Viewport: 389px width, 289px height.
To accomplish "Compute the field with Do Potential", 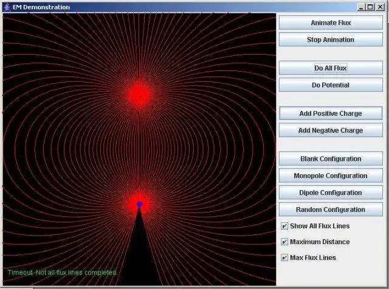I will coord(331,85).
